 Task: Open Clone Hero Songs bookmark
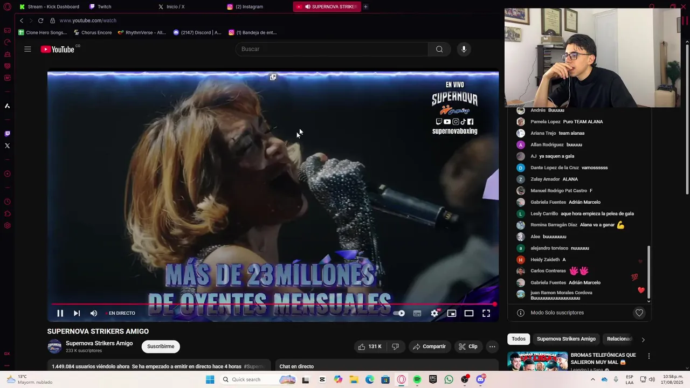pyautogui.click(x=43, y=32)
